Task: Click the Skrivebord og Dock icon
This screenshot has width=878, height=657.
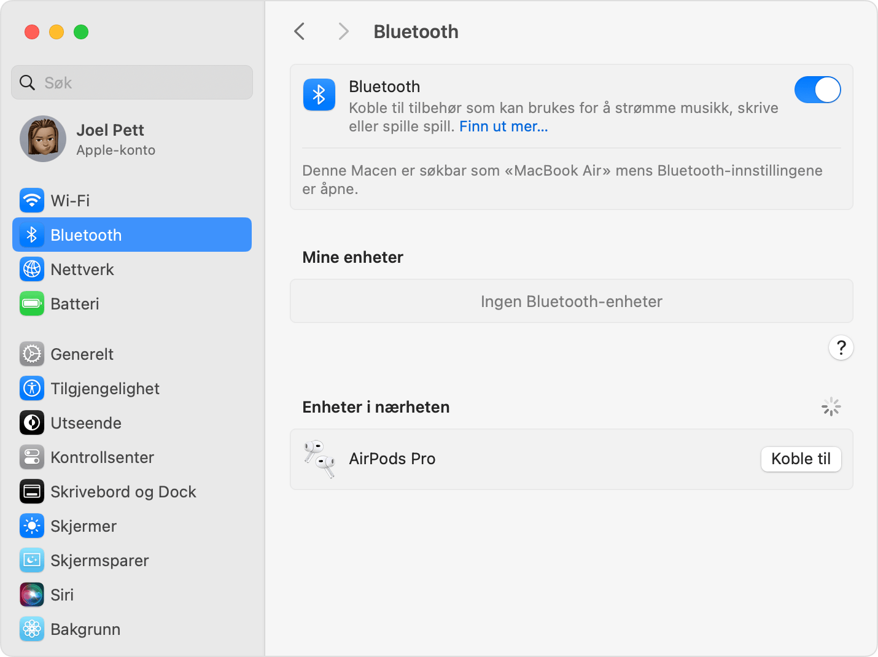Action: click(x=32, y=491)
